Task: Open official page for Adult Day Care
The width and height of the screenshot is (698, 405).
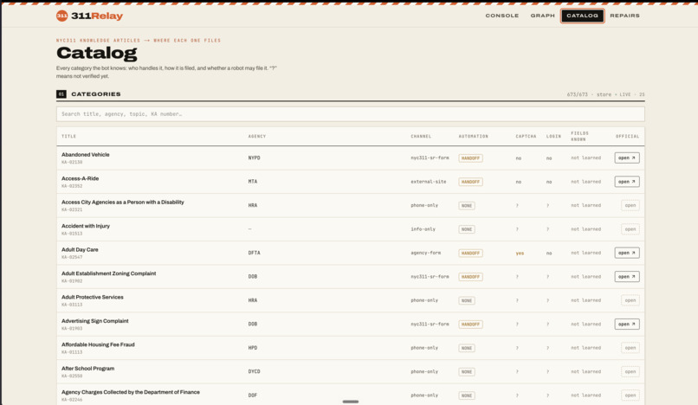Action: click(627, 253)
